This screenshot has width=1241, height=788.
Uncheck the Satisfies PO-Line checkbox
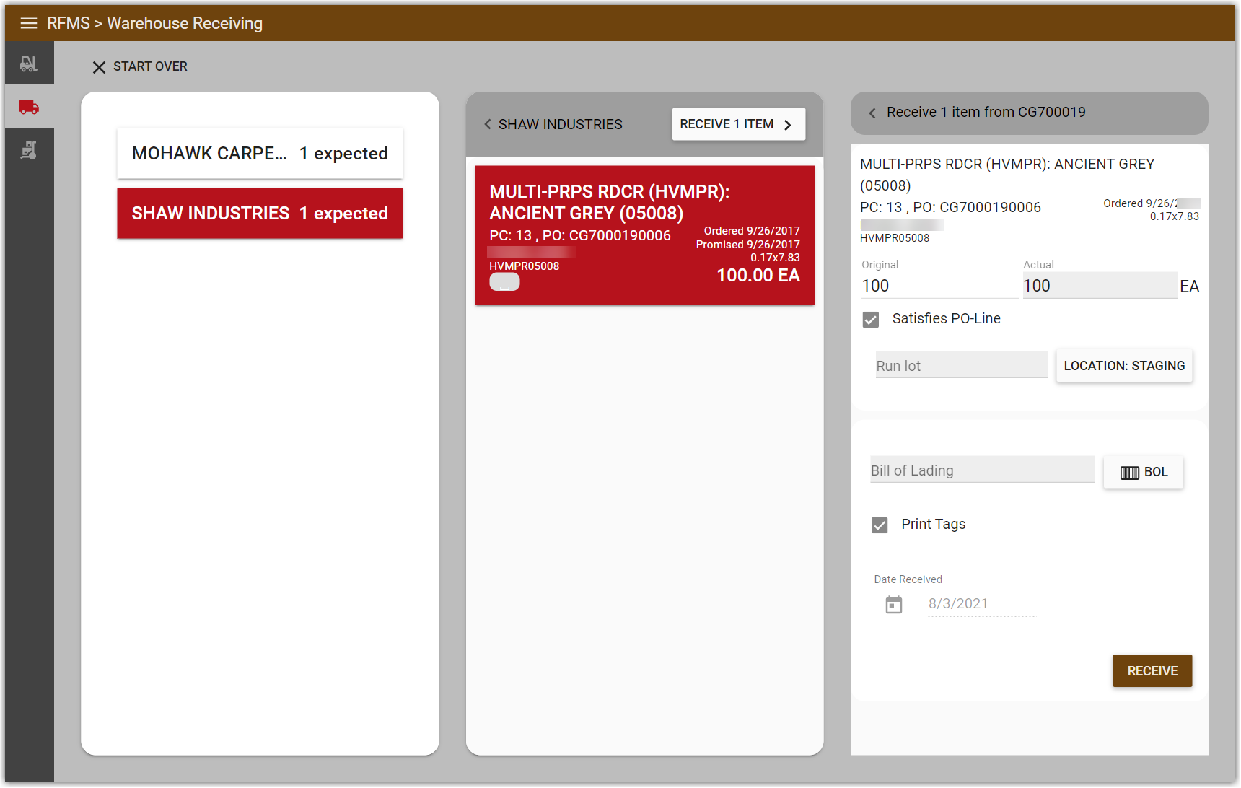[871, 319]
